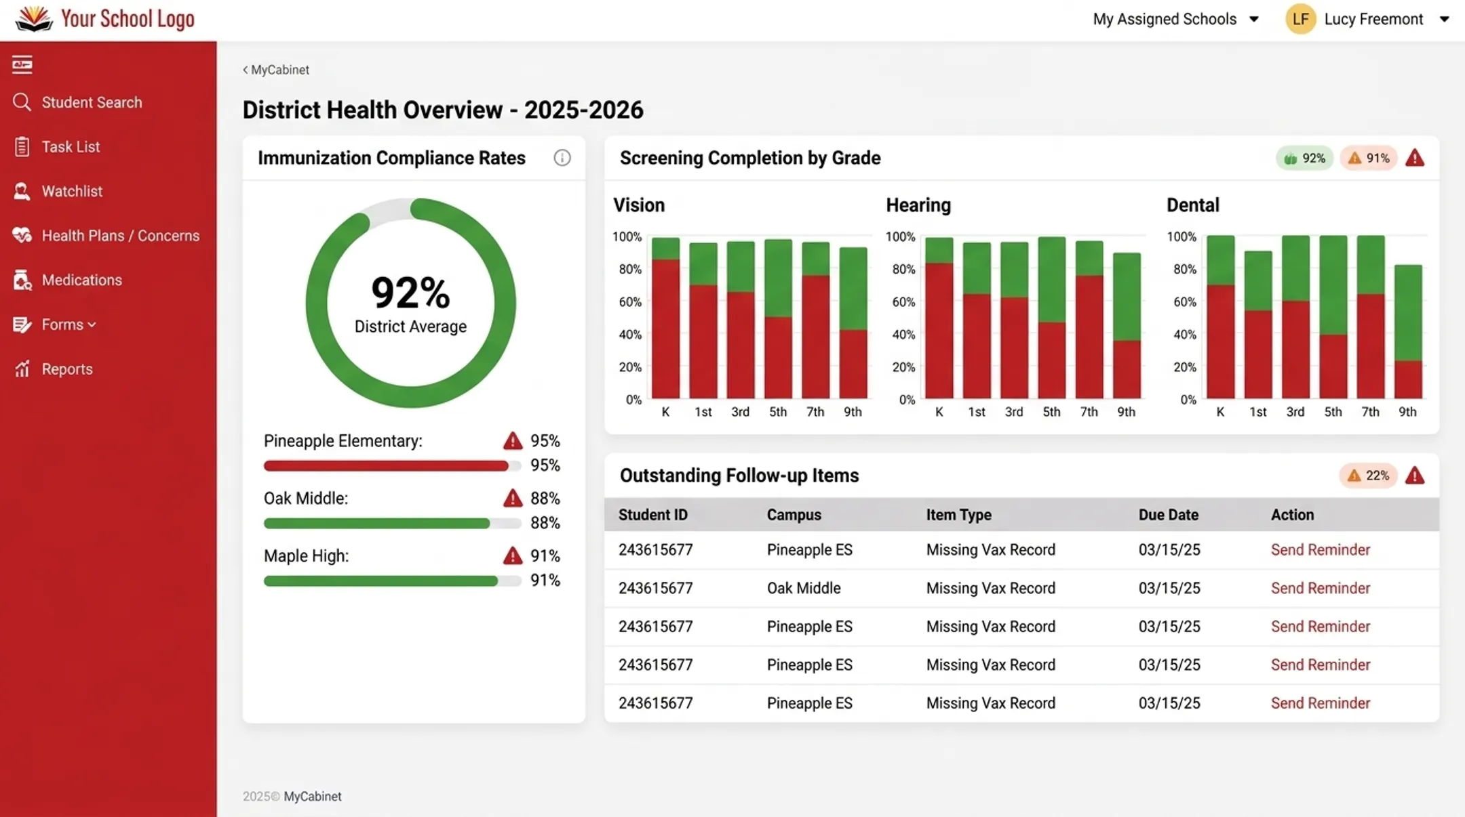This screenshot has width=1465, height=817.
Task: Open the Lucy Freemont account menu arrow
Action: coord(1444,19)
